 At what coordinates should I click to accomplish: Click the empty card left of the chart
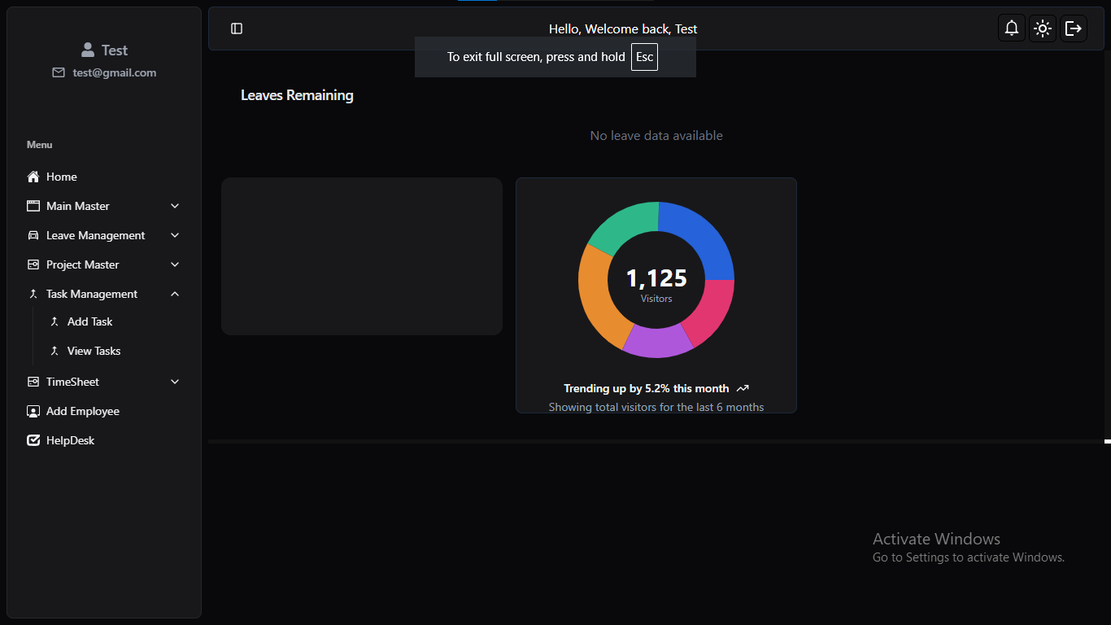[x=362, y=256]
